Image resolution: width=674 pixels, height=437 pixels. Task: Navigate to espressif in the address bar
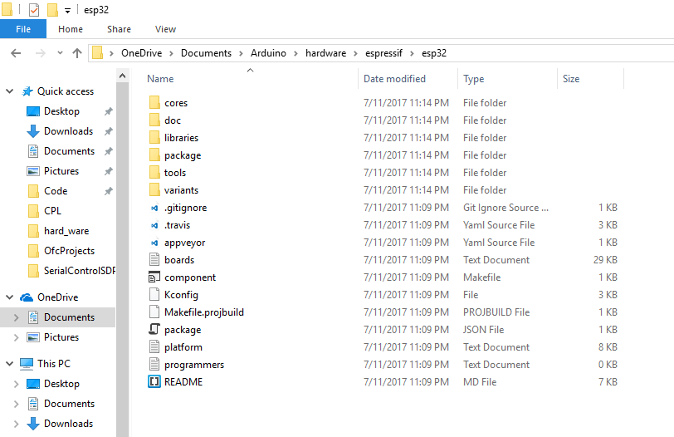tap(383, 53)
